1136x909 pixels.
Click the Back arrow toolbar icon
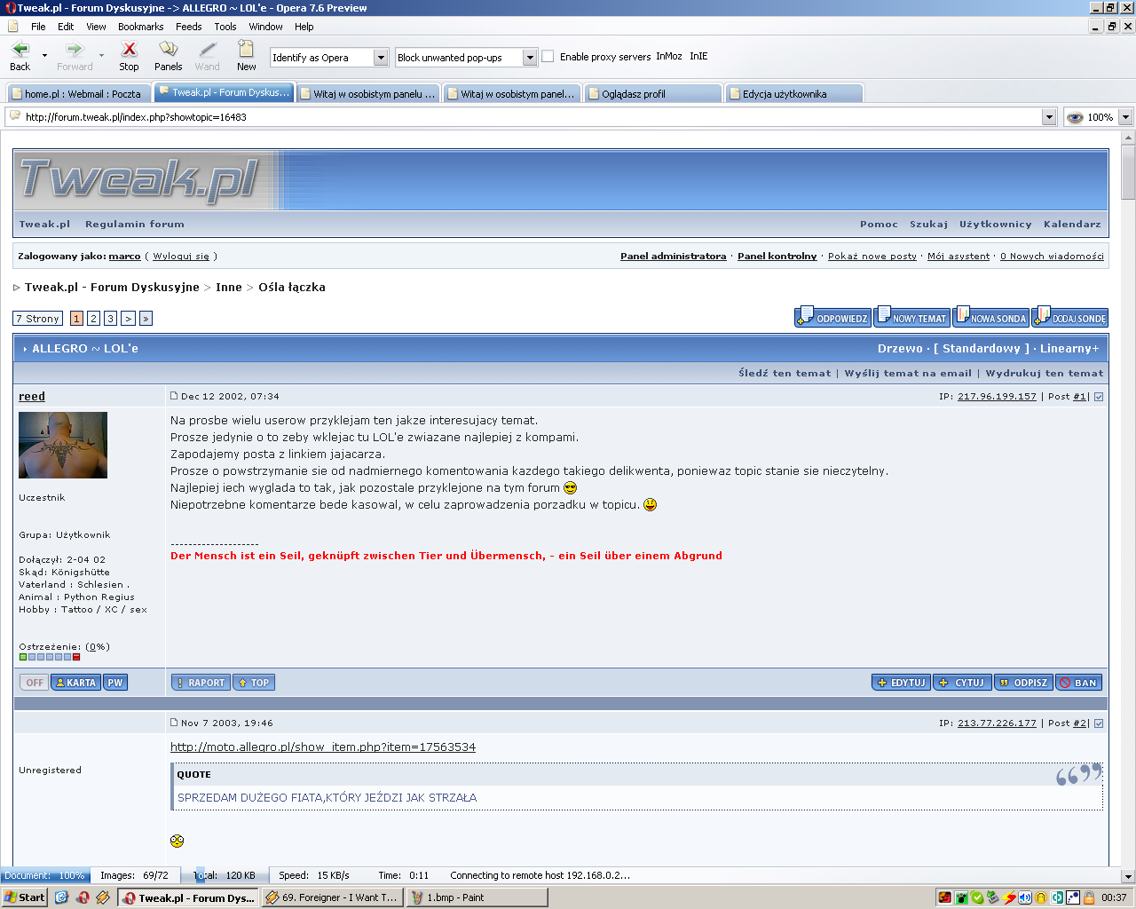tap(20, 50)
